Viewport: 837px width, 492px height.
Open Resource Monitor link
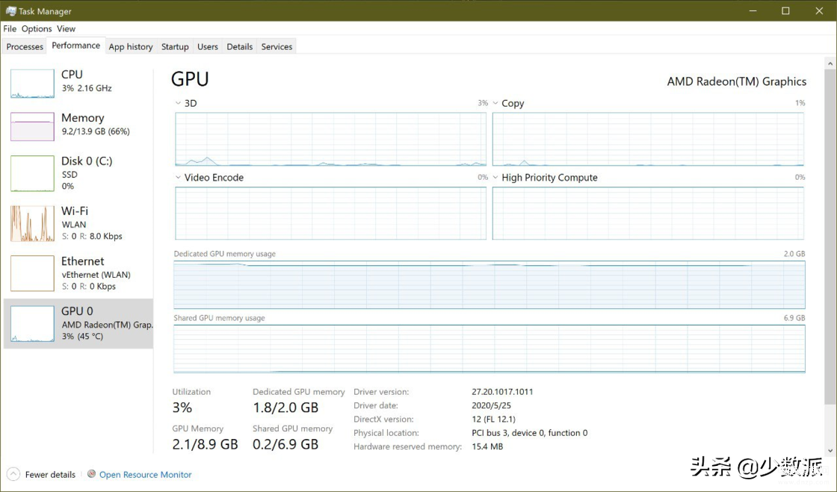(x=145, y=474)
